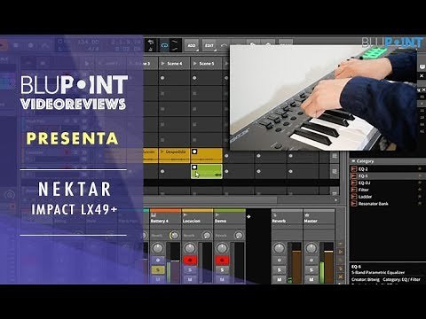Click the Master volume fader
The height and width of the screenshot is (319, 426).
tap(328, 263)
